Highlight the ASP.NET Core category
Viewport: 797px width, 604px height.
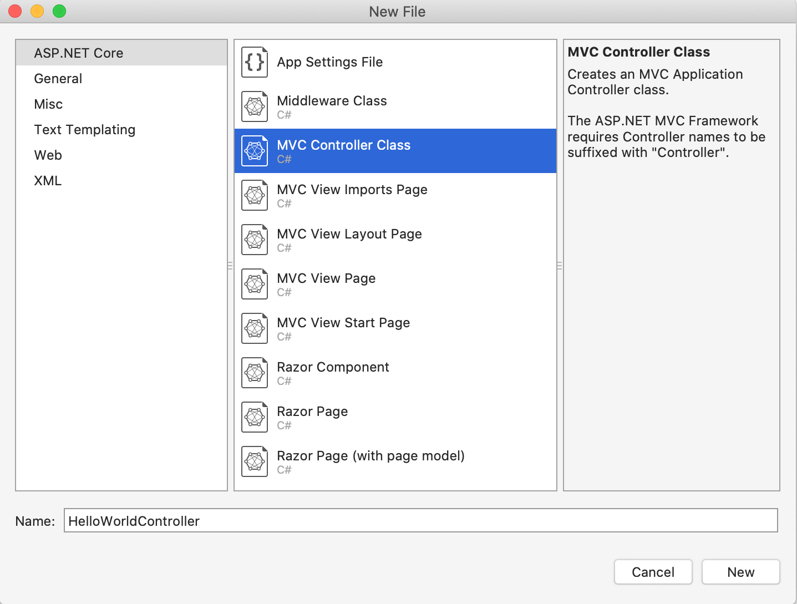point(79,53)
